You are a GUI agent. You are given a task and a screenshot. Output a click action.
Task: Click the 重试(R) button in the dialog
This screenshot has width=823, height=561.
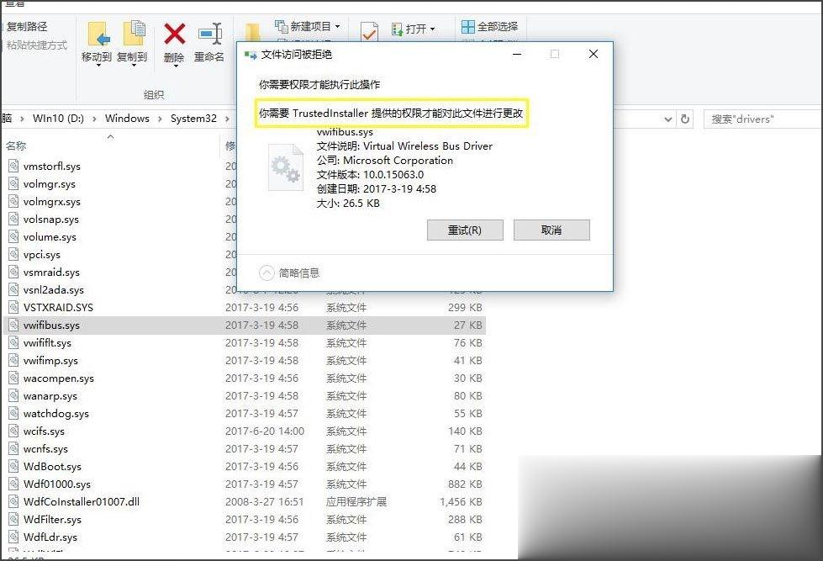(x=465, y=230)
